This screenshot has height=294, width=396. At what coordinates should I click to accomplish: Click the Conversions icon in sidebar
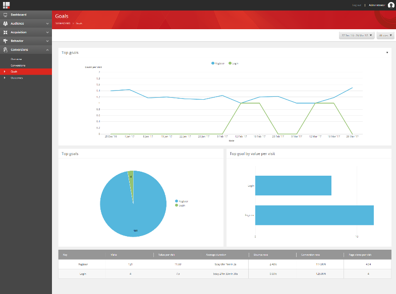coord(6,50)
